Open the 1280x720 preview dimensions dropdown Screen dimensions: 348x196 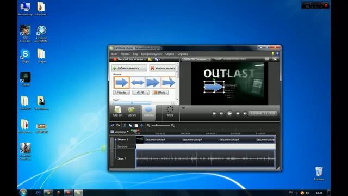coord(196,59)
